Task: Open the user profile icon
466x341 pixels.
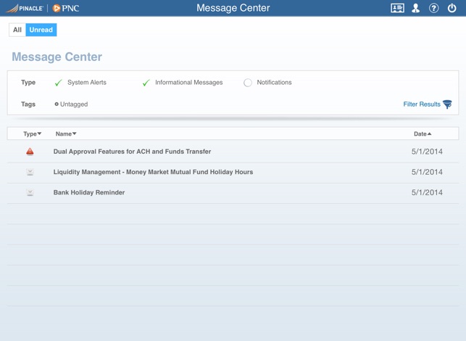Action: 416,8
